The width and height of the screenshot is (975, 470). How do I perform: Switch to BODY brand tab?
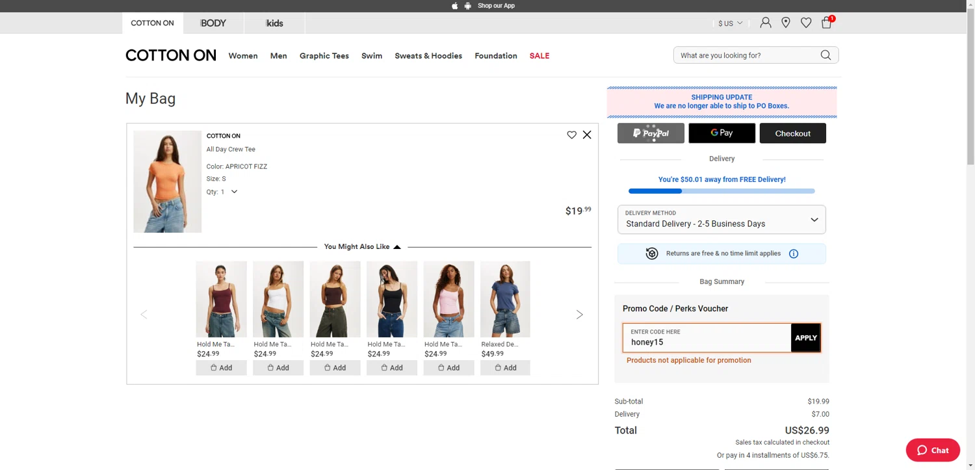(213, 23)
